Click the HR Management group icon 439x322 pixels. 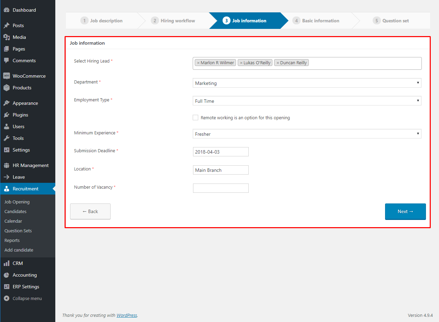(7, 165)
